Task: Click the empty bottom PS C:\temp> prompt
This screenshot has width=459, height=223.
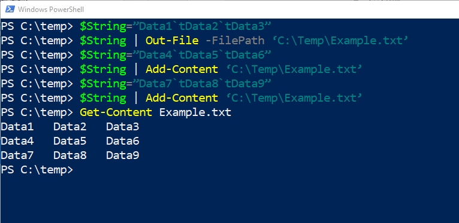Action: (x=37, y=170)
